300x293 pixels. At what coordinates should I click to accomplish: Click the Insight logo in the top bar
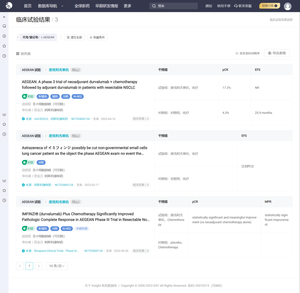coord(9,6)
